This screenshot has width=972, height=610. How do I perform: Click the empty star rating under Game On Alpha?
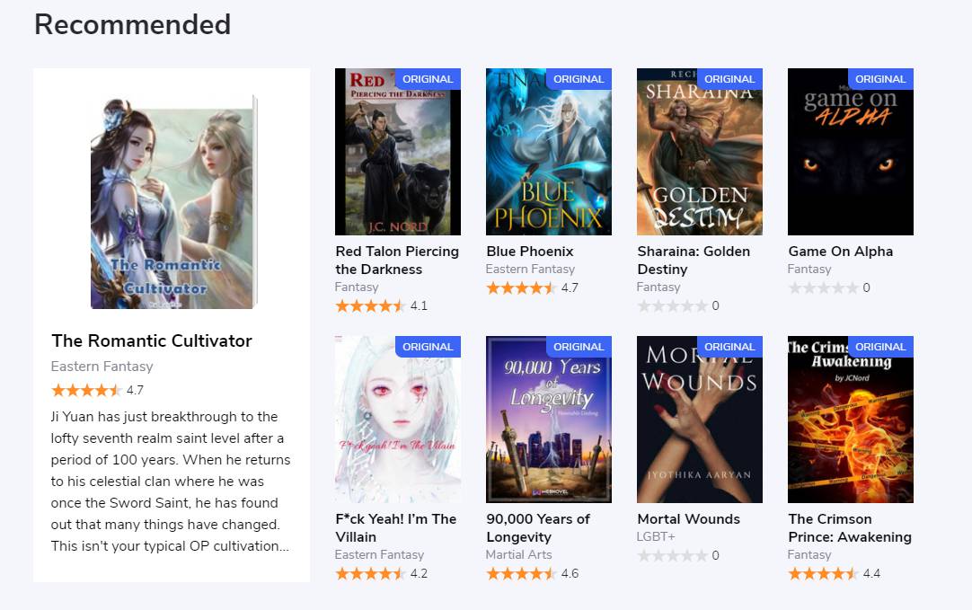click(x=829, y=287)
